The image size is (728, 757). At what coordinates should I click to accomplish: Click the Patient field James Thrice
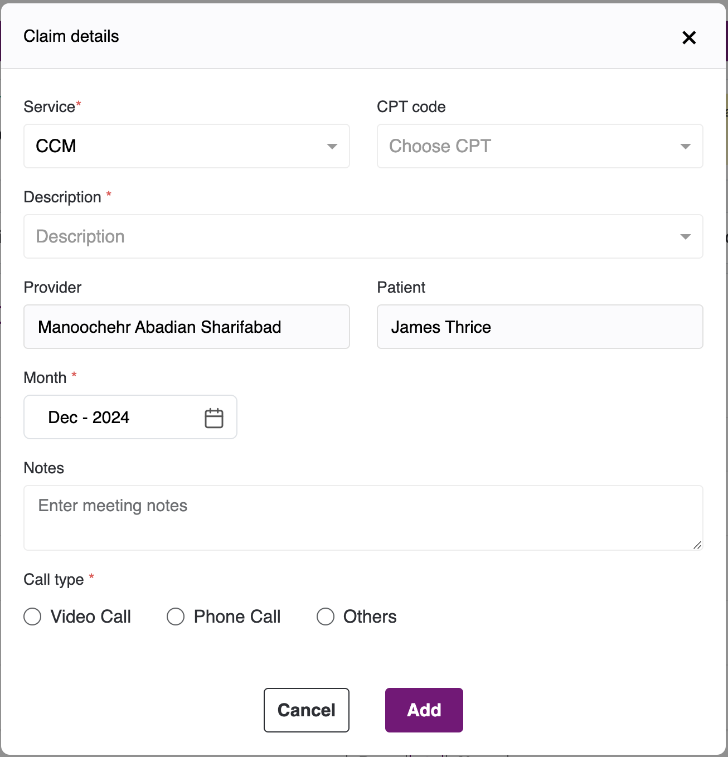tap(540, 327)
